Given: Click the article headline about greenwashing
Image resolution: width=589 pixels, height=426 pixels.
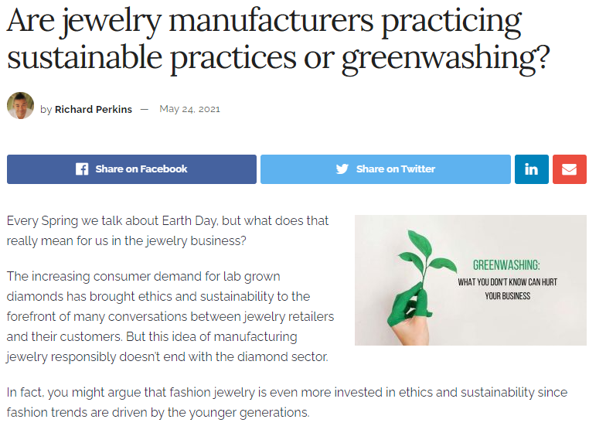Looking at the screenshot, I should 278,39.
